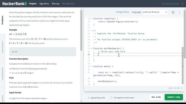Click the 'Print' heading
This screenshot has height=104, width=186.
click(11, 78)
